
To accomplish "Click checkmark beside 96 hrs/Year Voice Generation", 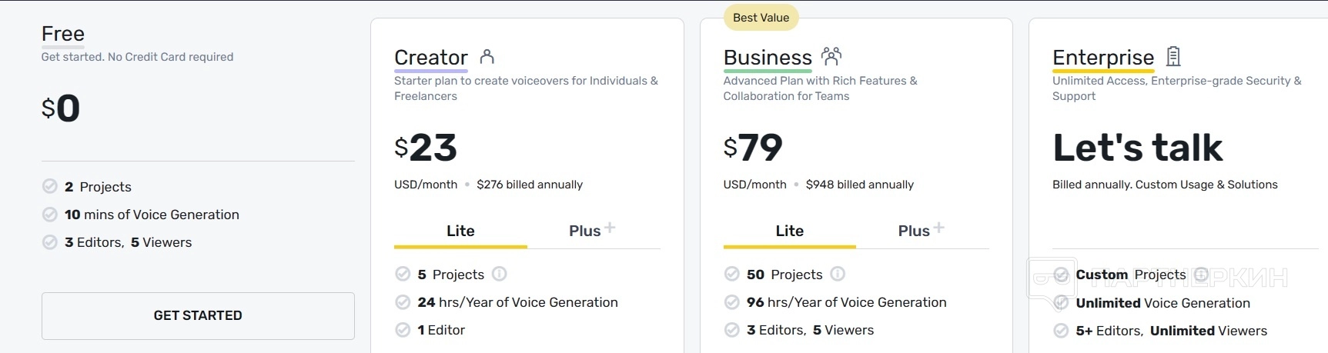I will pos(732,302).
